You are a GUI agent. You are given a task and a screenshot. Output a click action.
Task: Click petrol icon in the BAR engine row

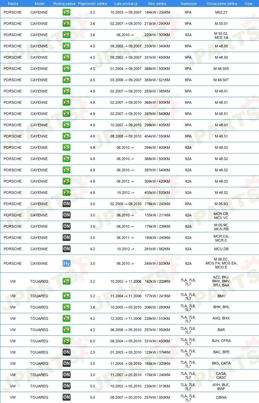(67, 330)
